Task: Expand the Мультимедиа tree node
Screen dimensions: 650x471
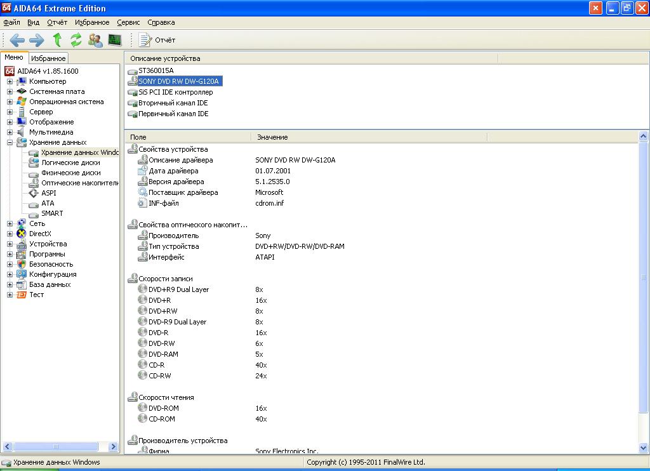Action: (10, 132)
